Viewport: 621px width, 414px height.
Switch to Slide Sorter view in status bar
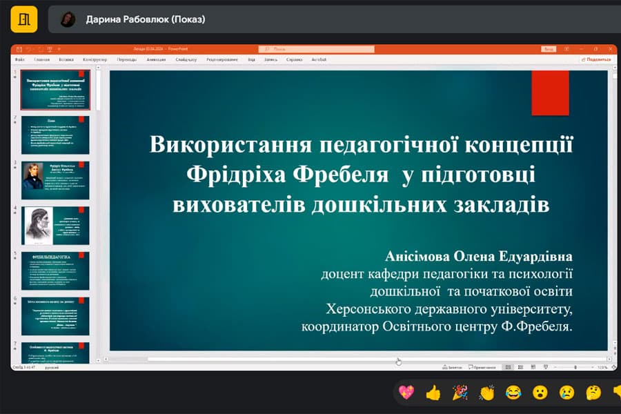click(520, 367)
